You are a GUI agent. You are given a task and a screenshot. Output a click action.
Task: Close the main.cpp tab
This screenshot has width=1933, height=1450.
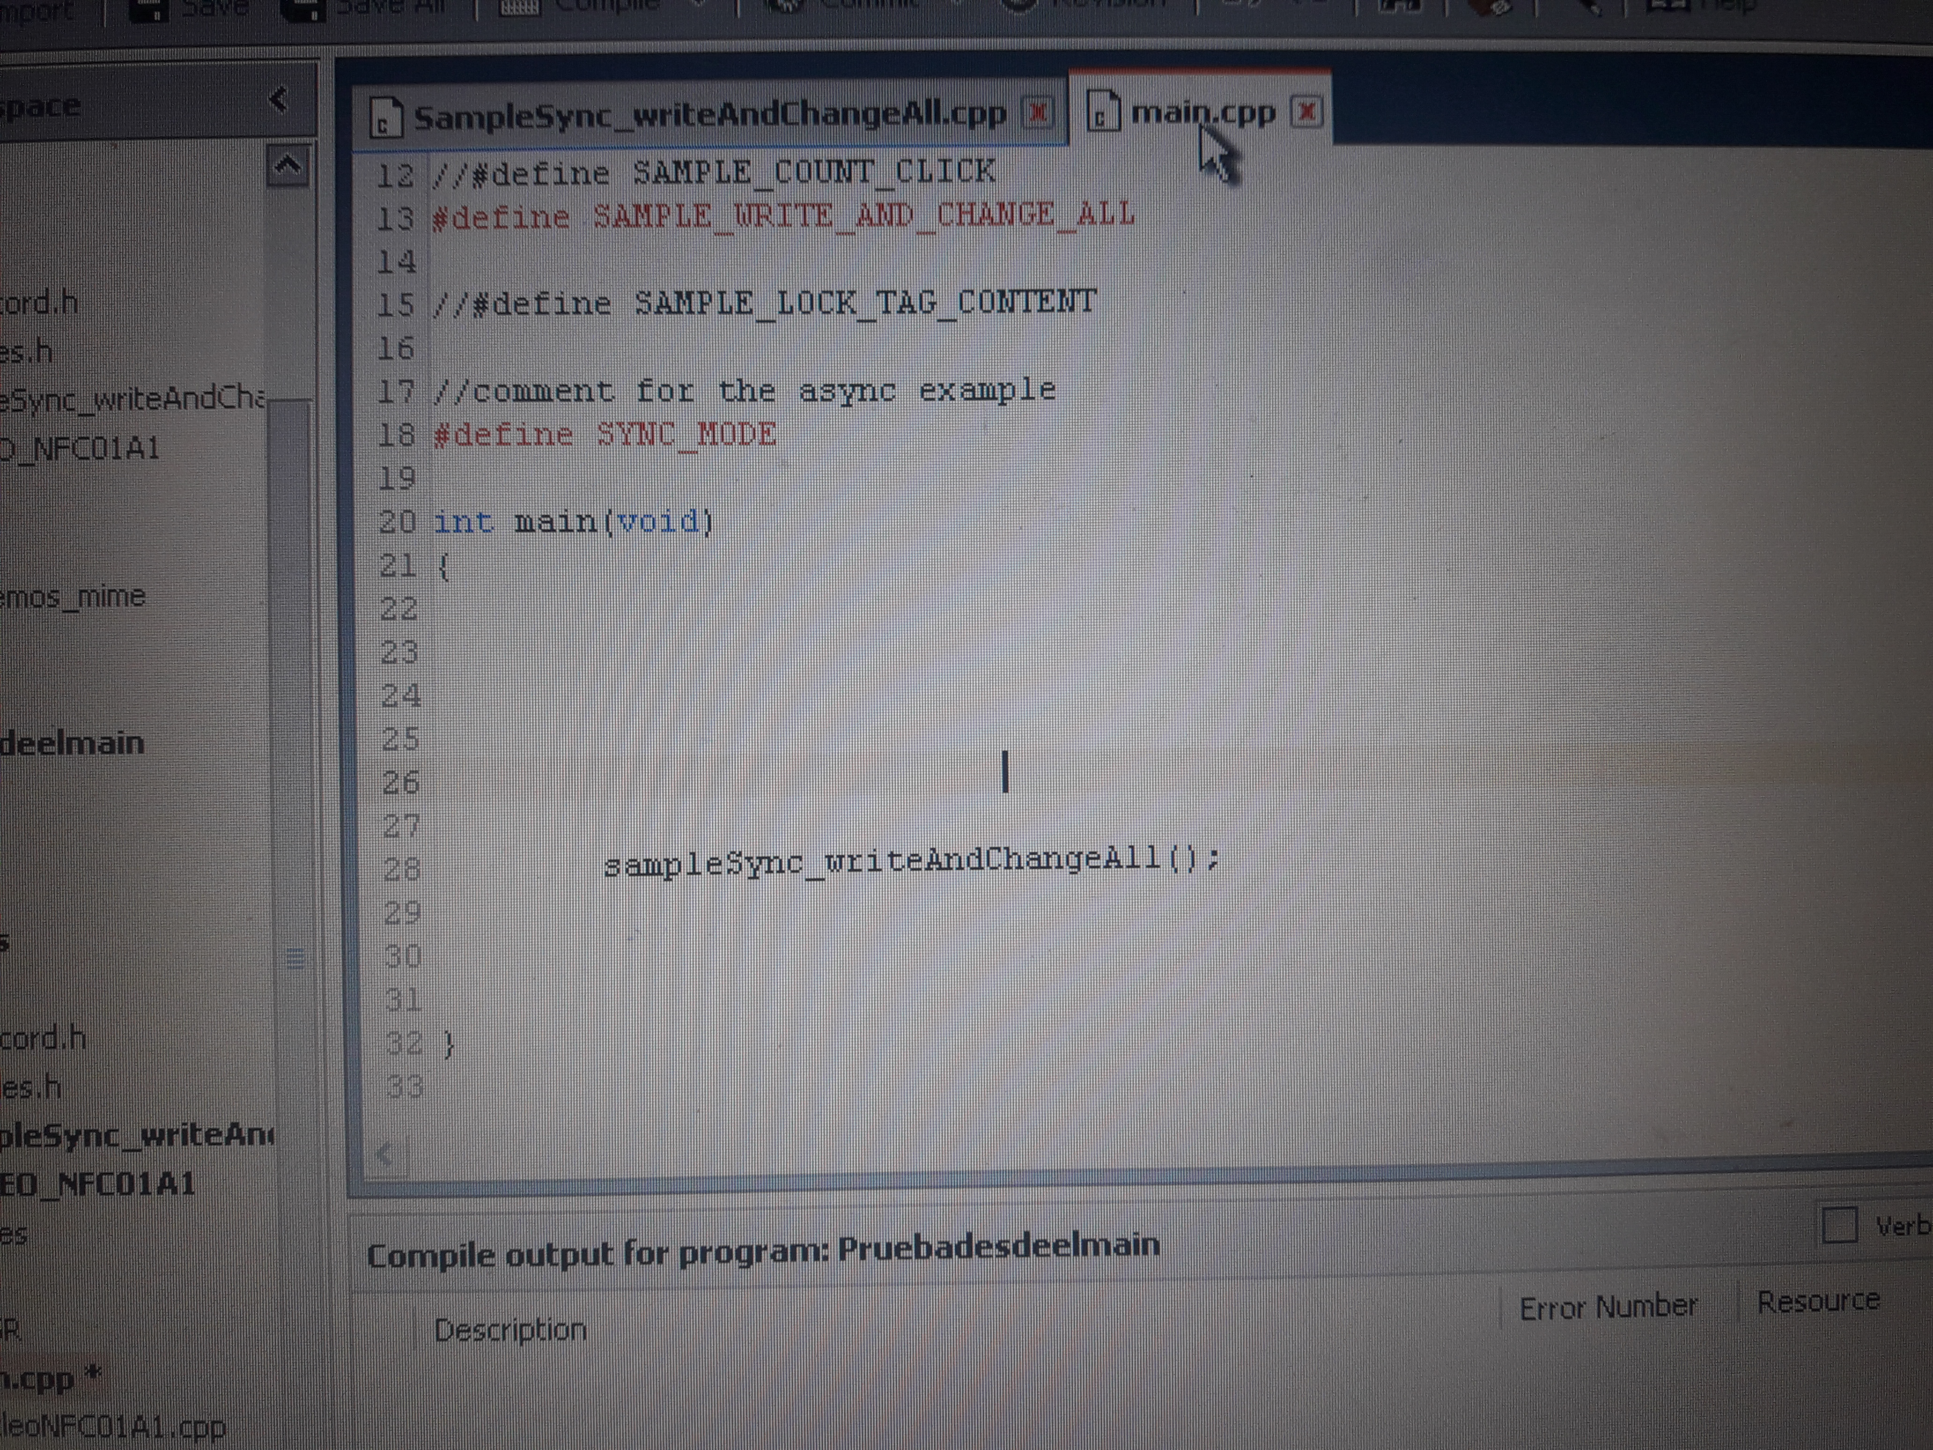[1306, 112]
